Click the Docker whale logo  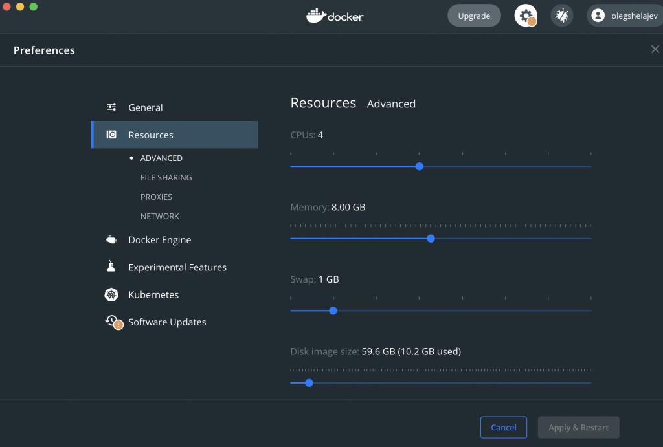click(316, 16)
